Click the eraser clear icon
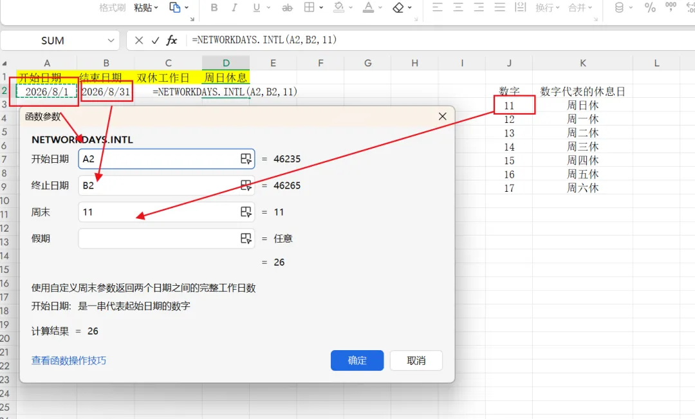Image resolution: width=695 pixels, height=419 pixels. point(398,8)
